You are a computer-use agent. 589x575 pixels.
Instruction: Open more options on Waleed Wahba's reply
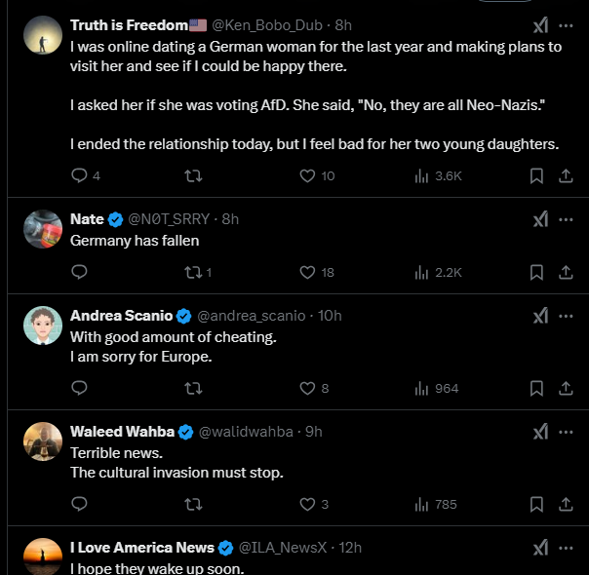[x=566, y=432]
